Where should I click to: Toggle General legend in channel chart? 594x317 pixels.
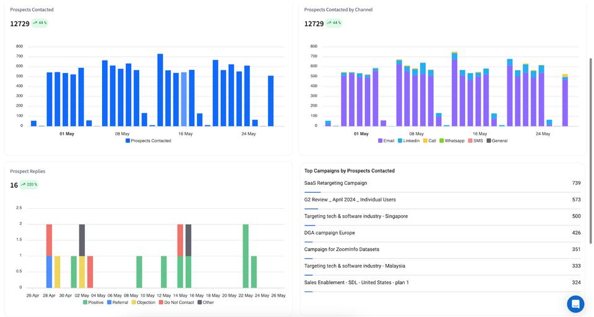[x=497, y=141]
